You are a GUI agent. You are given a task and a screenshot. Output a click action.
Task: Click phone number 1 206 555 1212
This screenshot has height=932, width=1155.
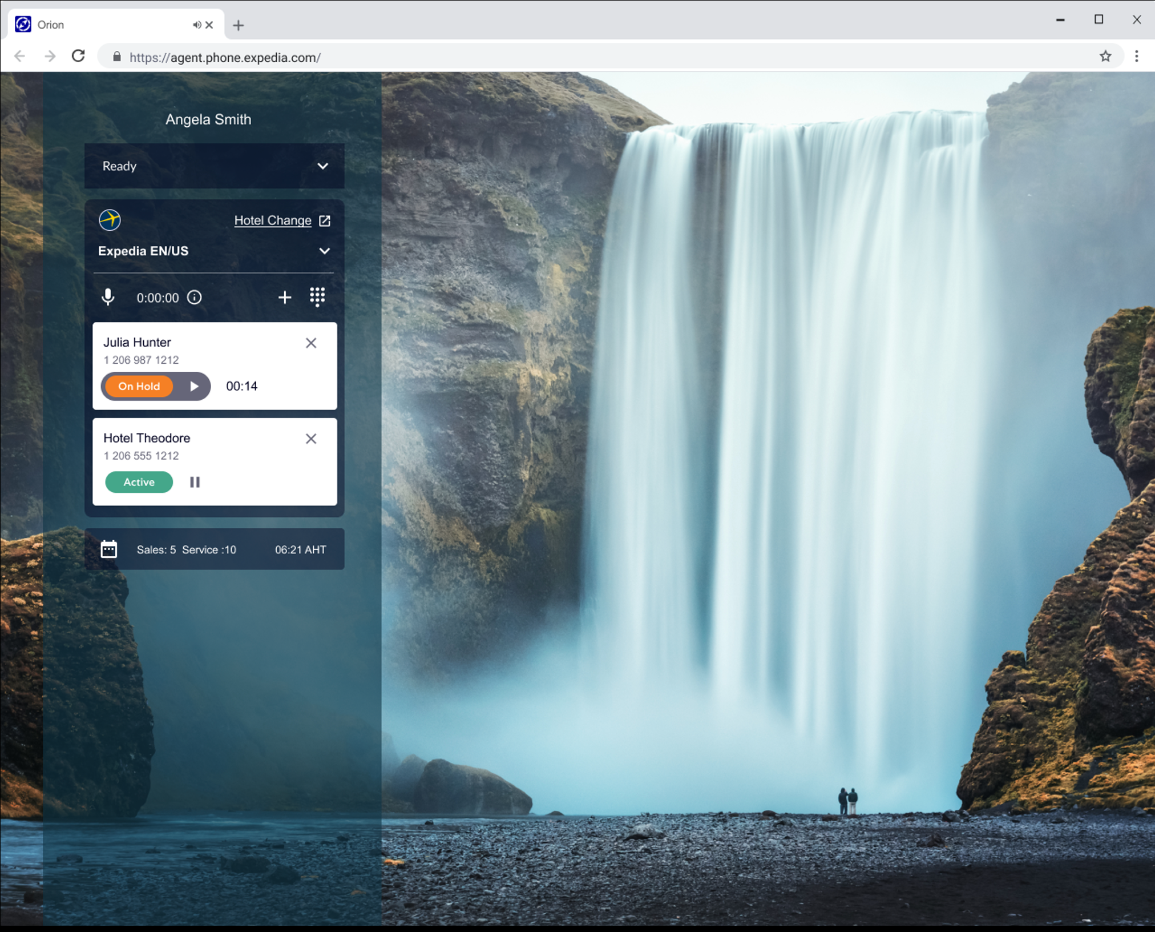tap(141, 456)
